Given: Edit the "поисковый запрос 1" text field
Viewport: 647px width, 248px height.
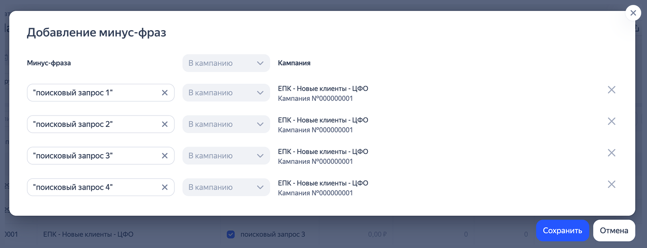Looking at the screenshot, I should [93, 93].
